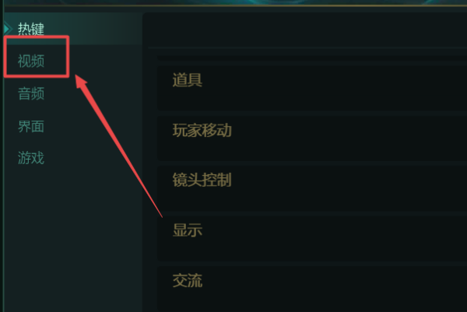Viewport: 467px width, 312px height.
Task: Open the 游戏 game settings tab
Action: click(x=31, y=157)
